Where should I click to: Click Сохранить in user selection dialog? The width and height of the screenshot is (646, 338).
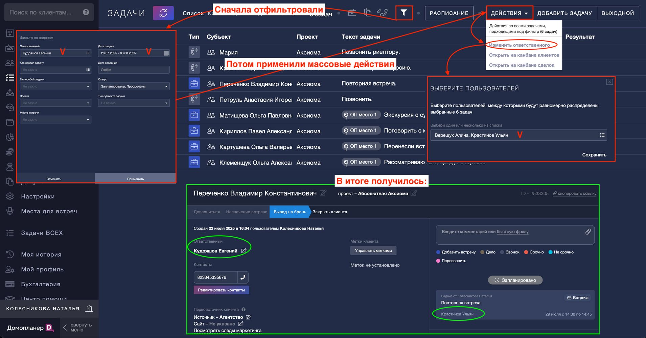594,154
